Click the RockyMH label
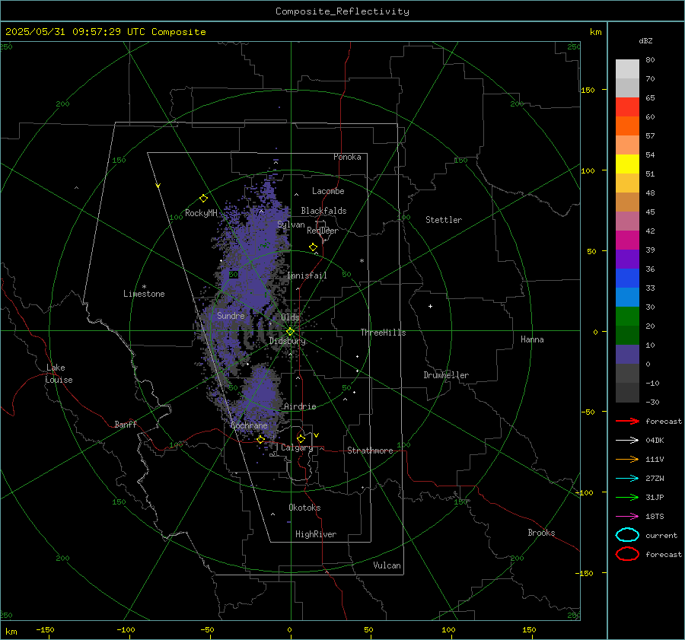685x640 pixels. point(201,213)
